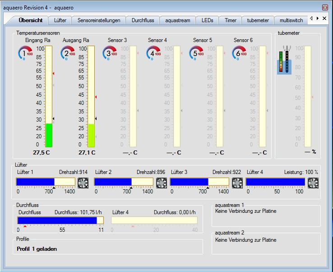Click the Sensor 4 gauge icon
333x272 pixels.
pos(153,53)
